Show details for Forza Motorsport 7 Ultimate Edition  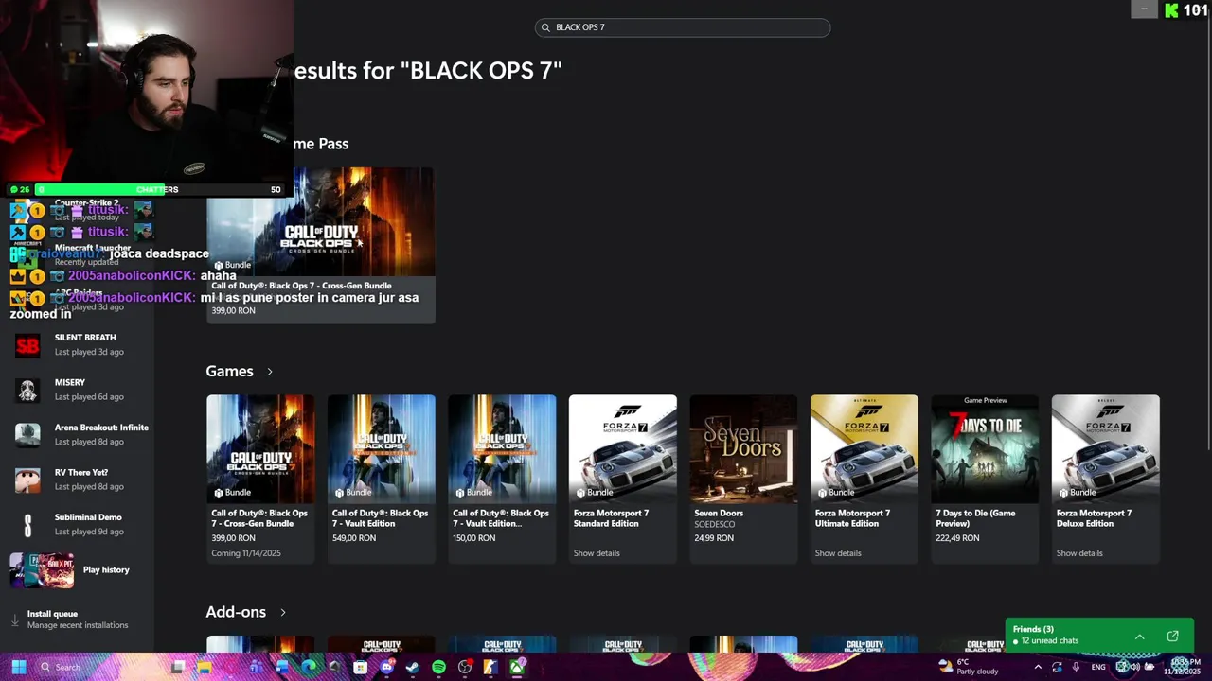point(838,553)
